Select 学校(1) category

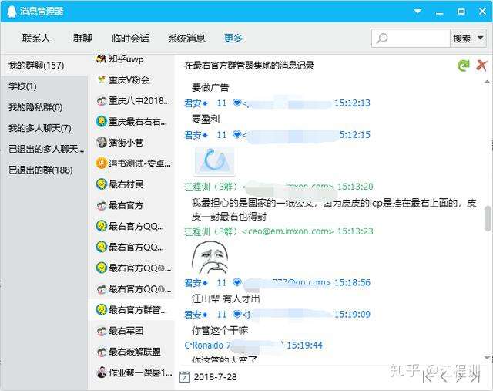[x=44, y=86]
